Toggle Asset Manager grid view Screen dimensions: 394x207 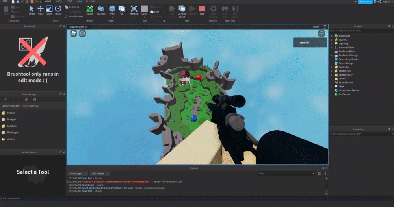pyautogui.click(x=34, y=99)
